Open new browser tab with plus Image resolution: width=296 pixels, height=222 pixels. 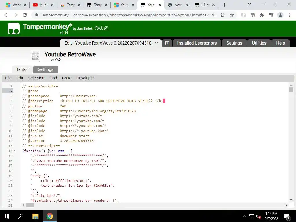pyautogui.click(x=224, y=5)
